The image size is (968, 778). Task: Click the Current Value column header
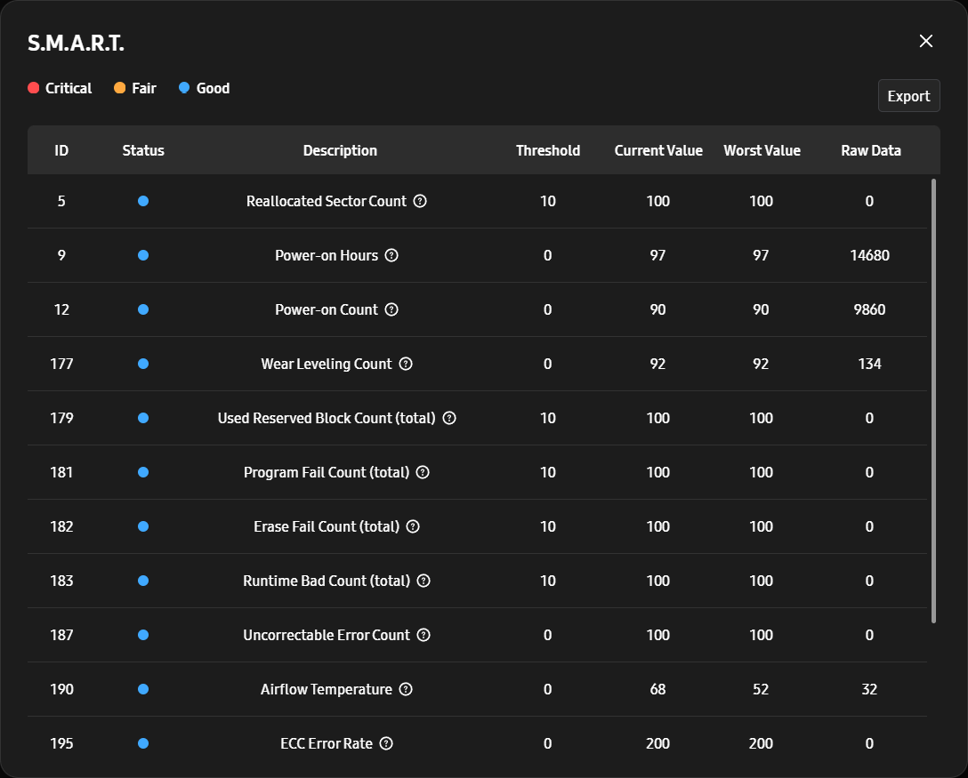tap(658, 150)
